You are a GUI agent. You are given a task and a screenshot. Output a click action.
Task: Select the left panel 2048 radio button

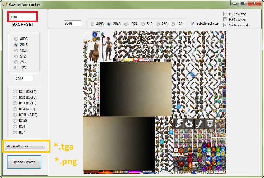pos(16,45)
